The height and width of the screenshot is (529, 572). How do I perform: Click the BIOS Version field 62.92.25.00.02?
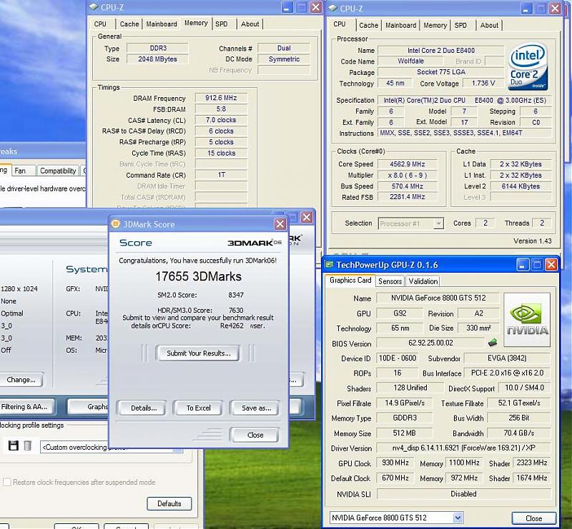[430, 343]
